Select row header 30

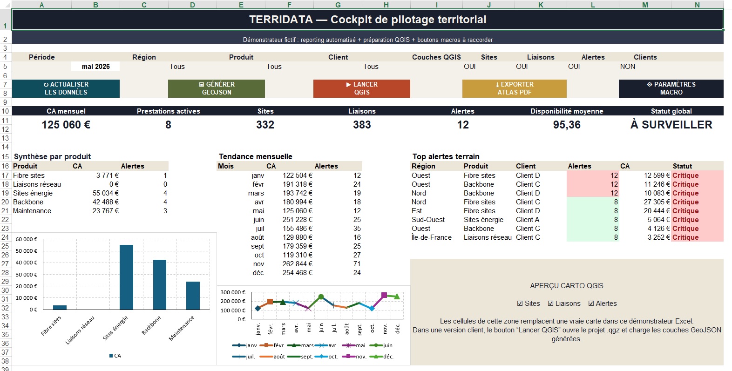tap(5, 290)
